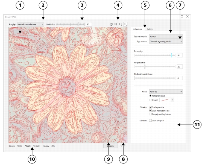Click the Wygładzanie value field
Image resolution: width=202 pixels, height=164 pixels.
coord(180,67)
